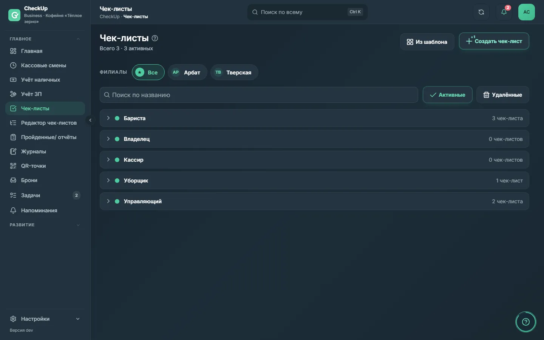Filter by Тверская branch

(234, 72)
